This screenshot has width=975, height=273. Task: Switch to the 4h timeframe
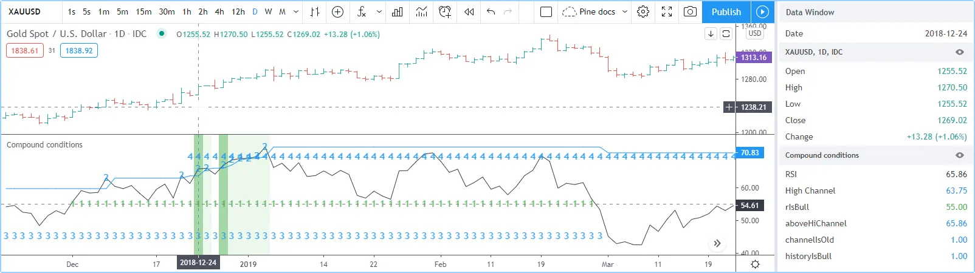point(219,12)
